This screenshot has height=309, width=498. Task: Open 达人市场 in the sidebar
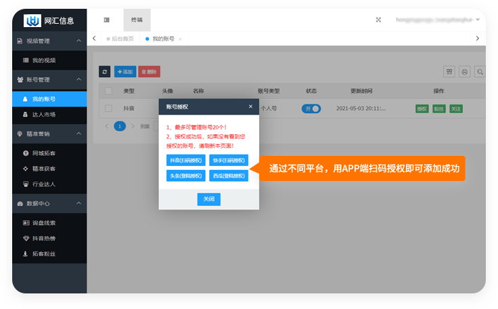pos(43,115)
